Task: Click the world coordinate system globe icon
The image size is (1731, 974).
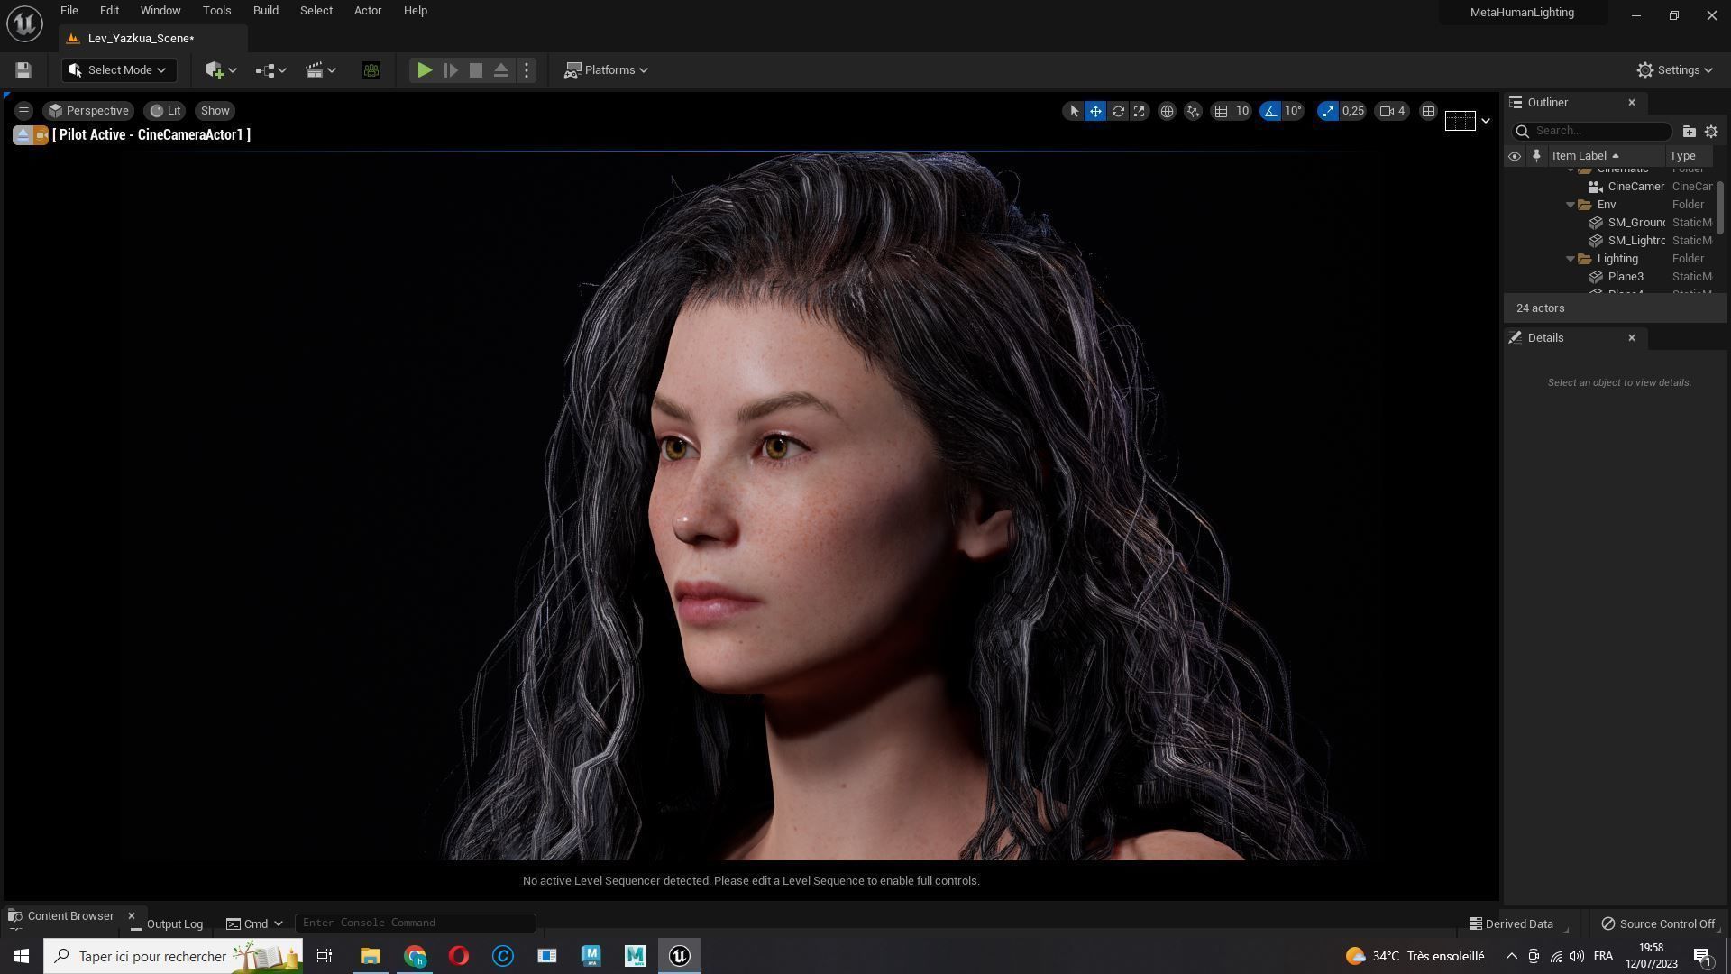Action: point(1167,111)
